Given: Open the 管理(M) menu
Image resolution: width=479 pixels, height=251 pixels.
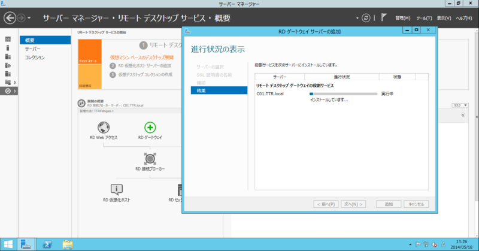Looking at the screenshot, I should click(x=402, y=19).
